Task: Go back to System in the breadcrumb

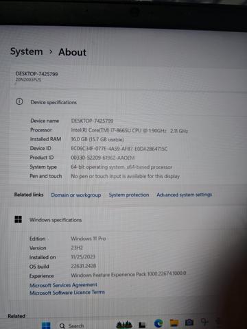Action: tap(27, 51)
